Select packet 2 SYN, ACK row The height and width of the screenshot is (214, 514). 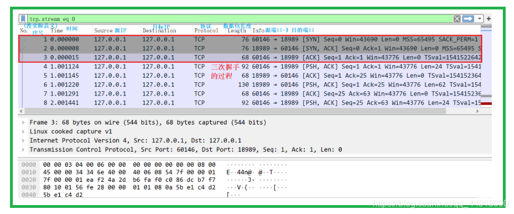[x=250, y=48]
